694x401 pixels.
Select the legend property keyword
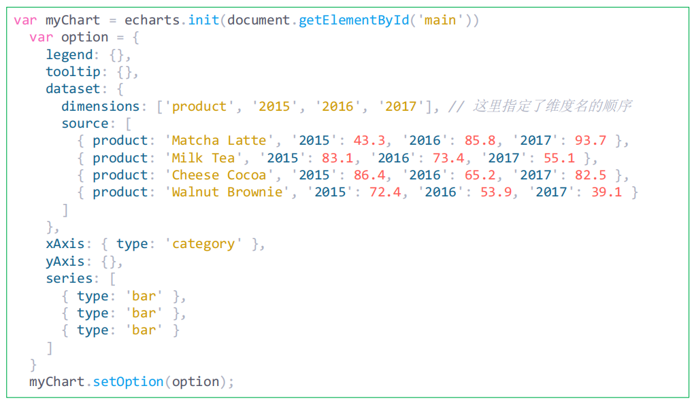click(x=68, y=54)
